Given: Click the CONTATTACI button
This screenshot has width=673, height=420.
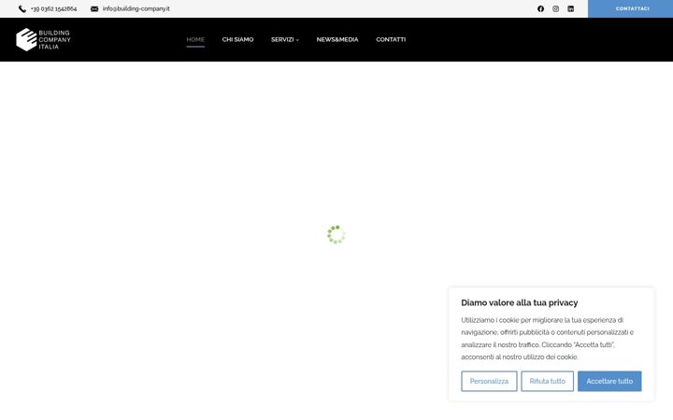Looking at the screenshot, I should (x=630, y=8).
